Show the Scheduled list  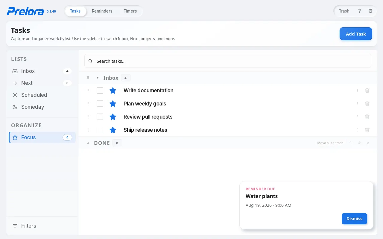click(42, 95)
